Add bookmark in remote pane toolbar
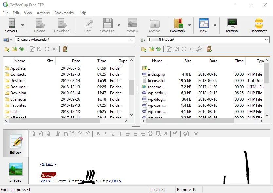The height and width of the screenshot is (193, 273). click(x=209, y=49)
